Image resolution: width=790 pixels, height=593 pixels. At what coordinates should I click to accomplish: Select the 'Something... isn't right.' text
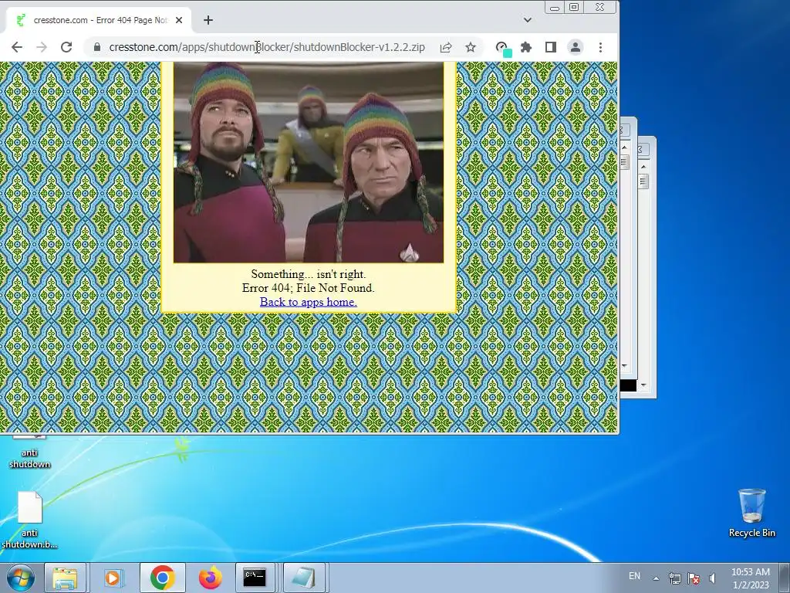(x=309, y=274)
